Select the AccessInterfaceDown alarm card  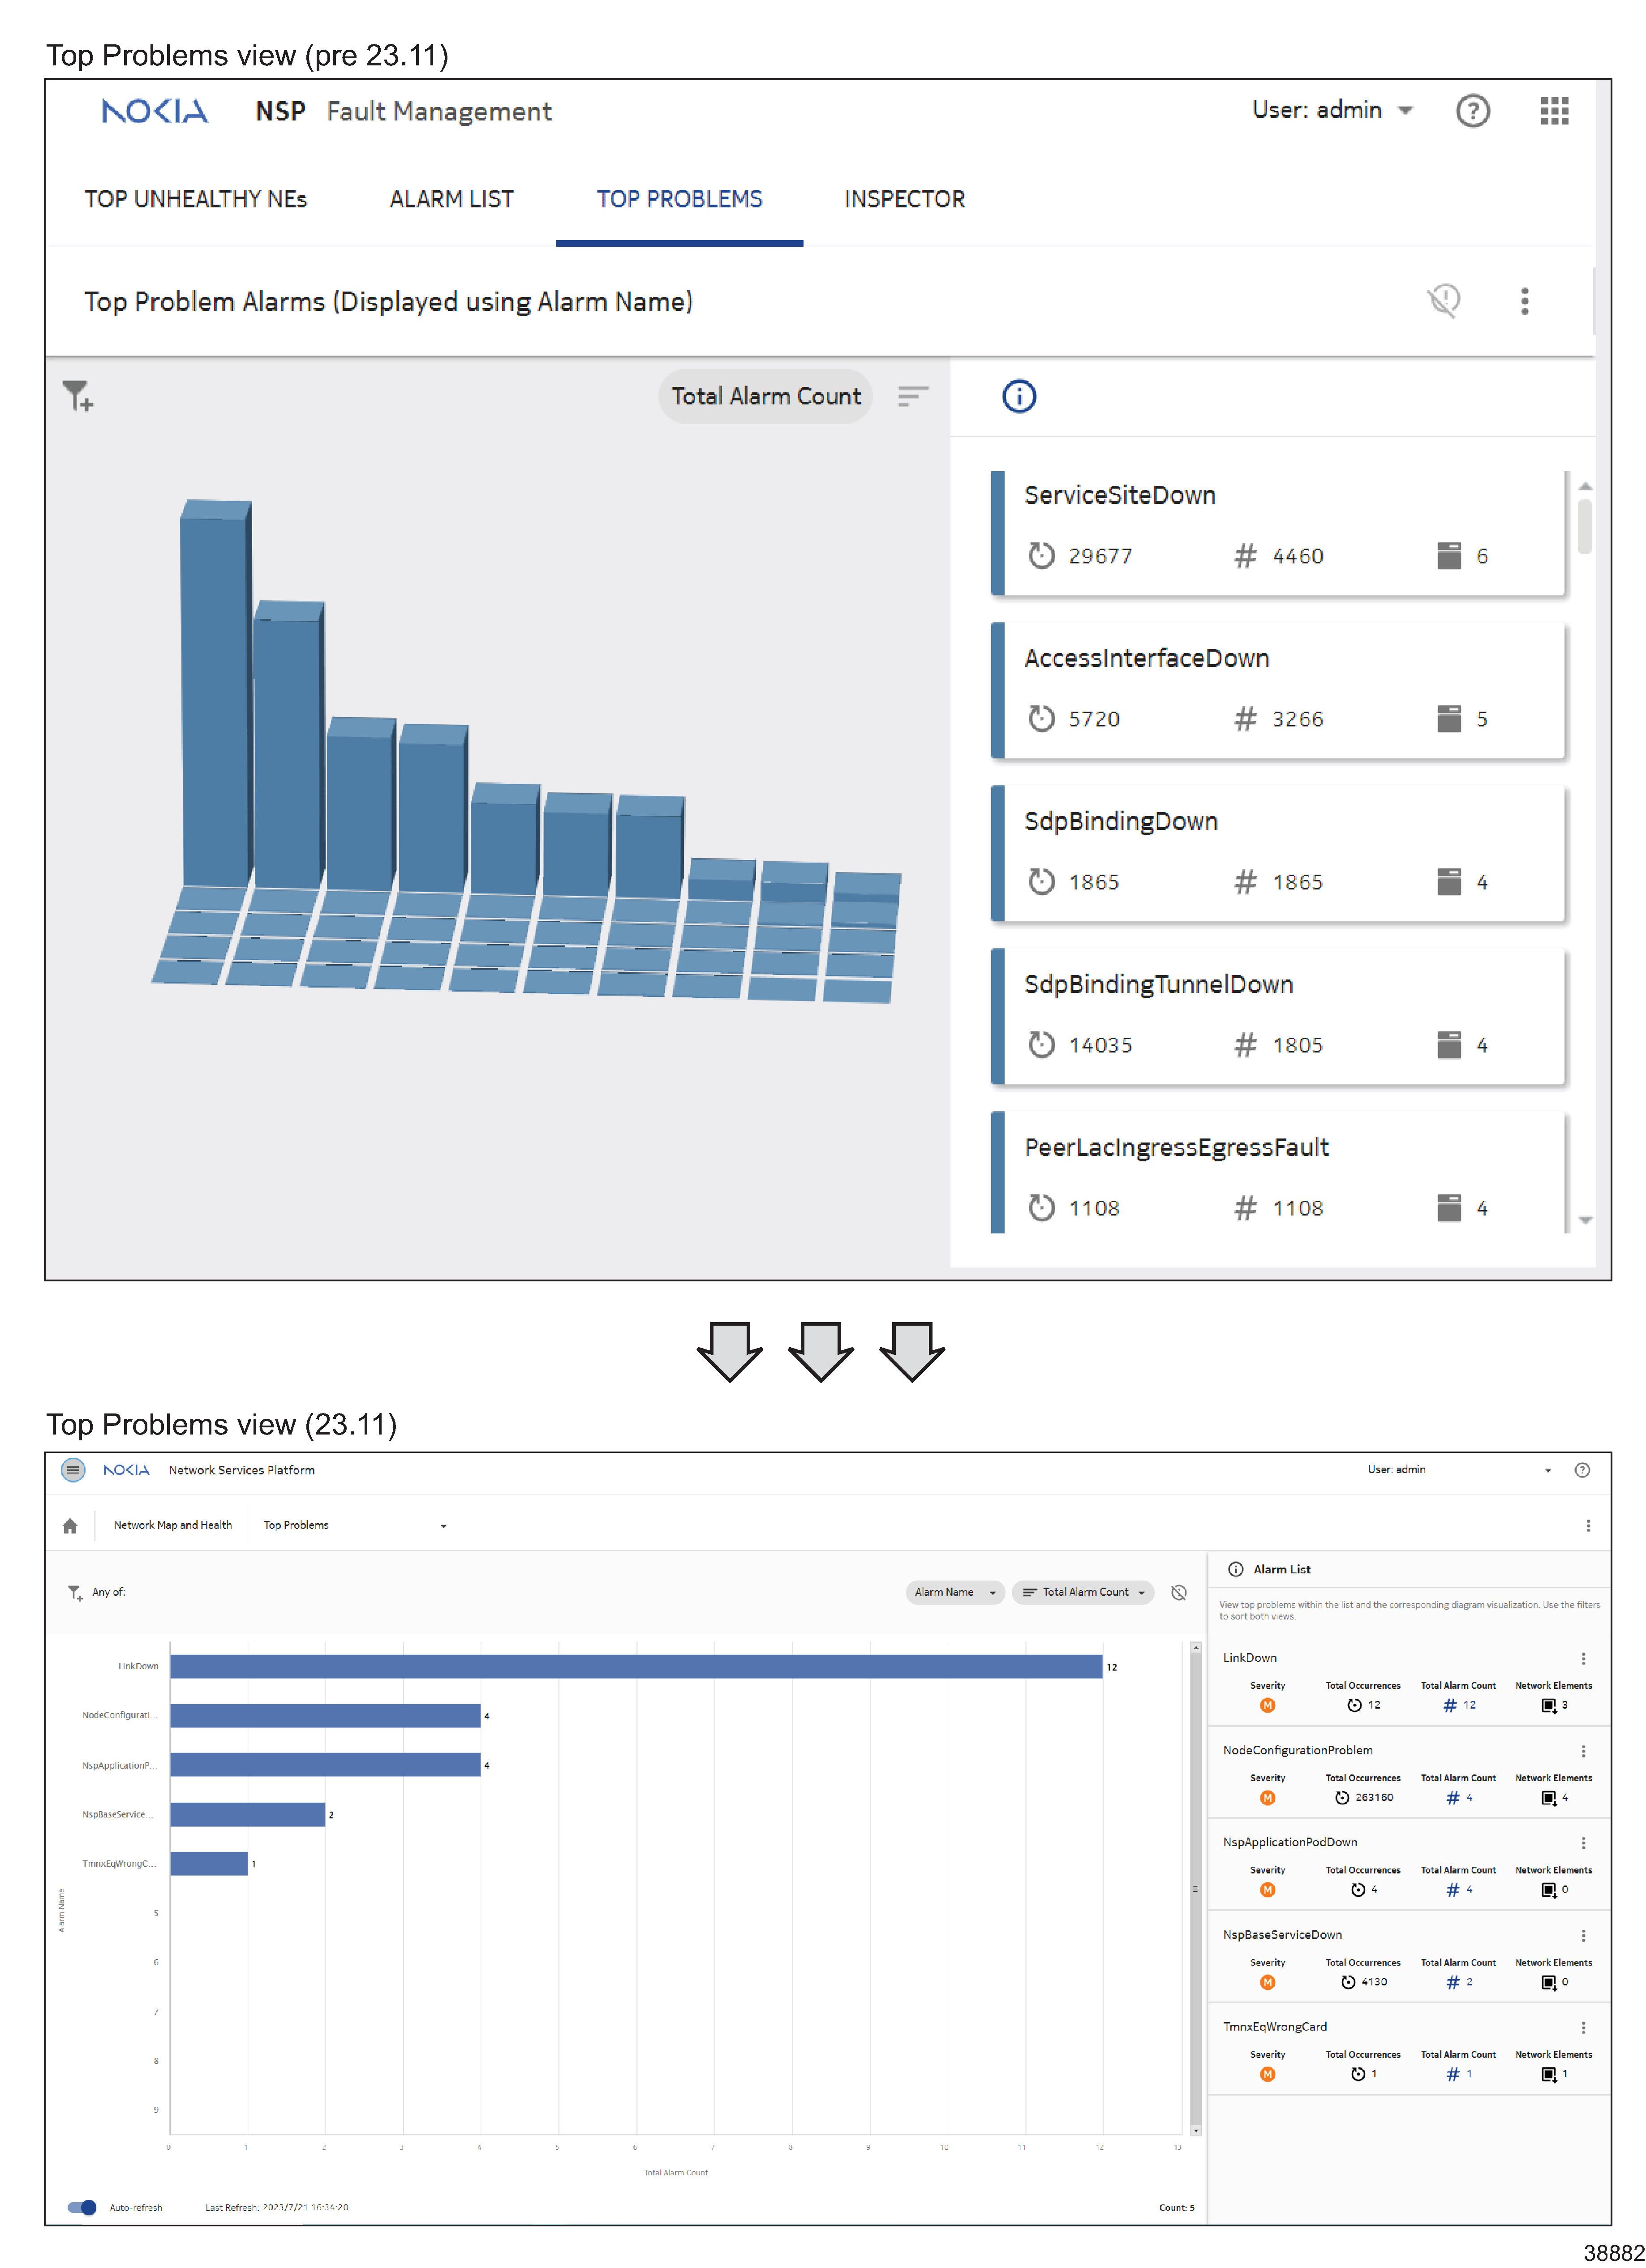click(1278, 691)
